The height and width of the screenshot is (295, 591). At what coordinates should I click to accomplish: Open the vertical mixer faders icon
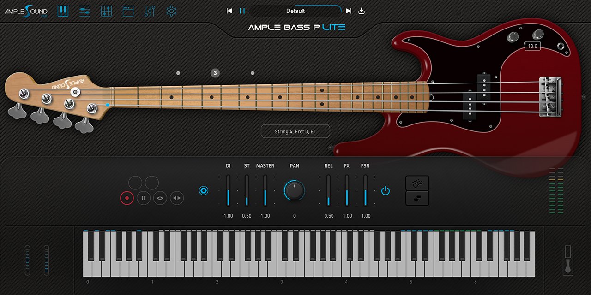click(x=150, y=11)
